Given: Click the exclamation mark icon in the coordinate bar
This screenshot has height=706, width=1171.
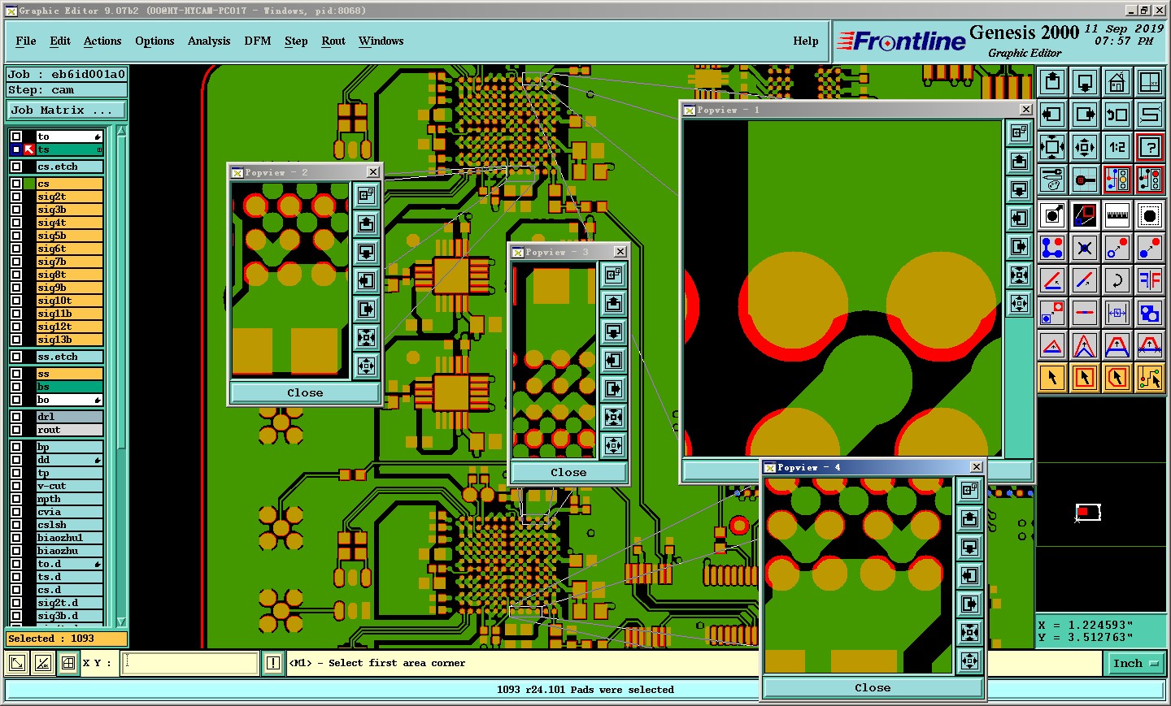Looking at the screenshot, I should [x=273, y=664].
